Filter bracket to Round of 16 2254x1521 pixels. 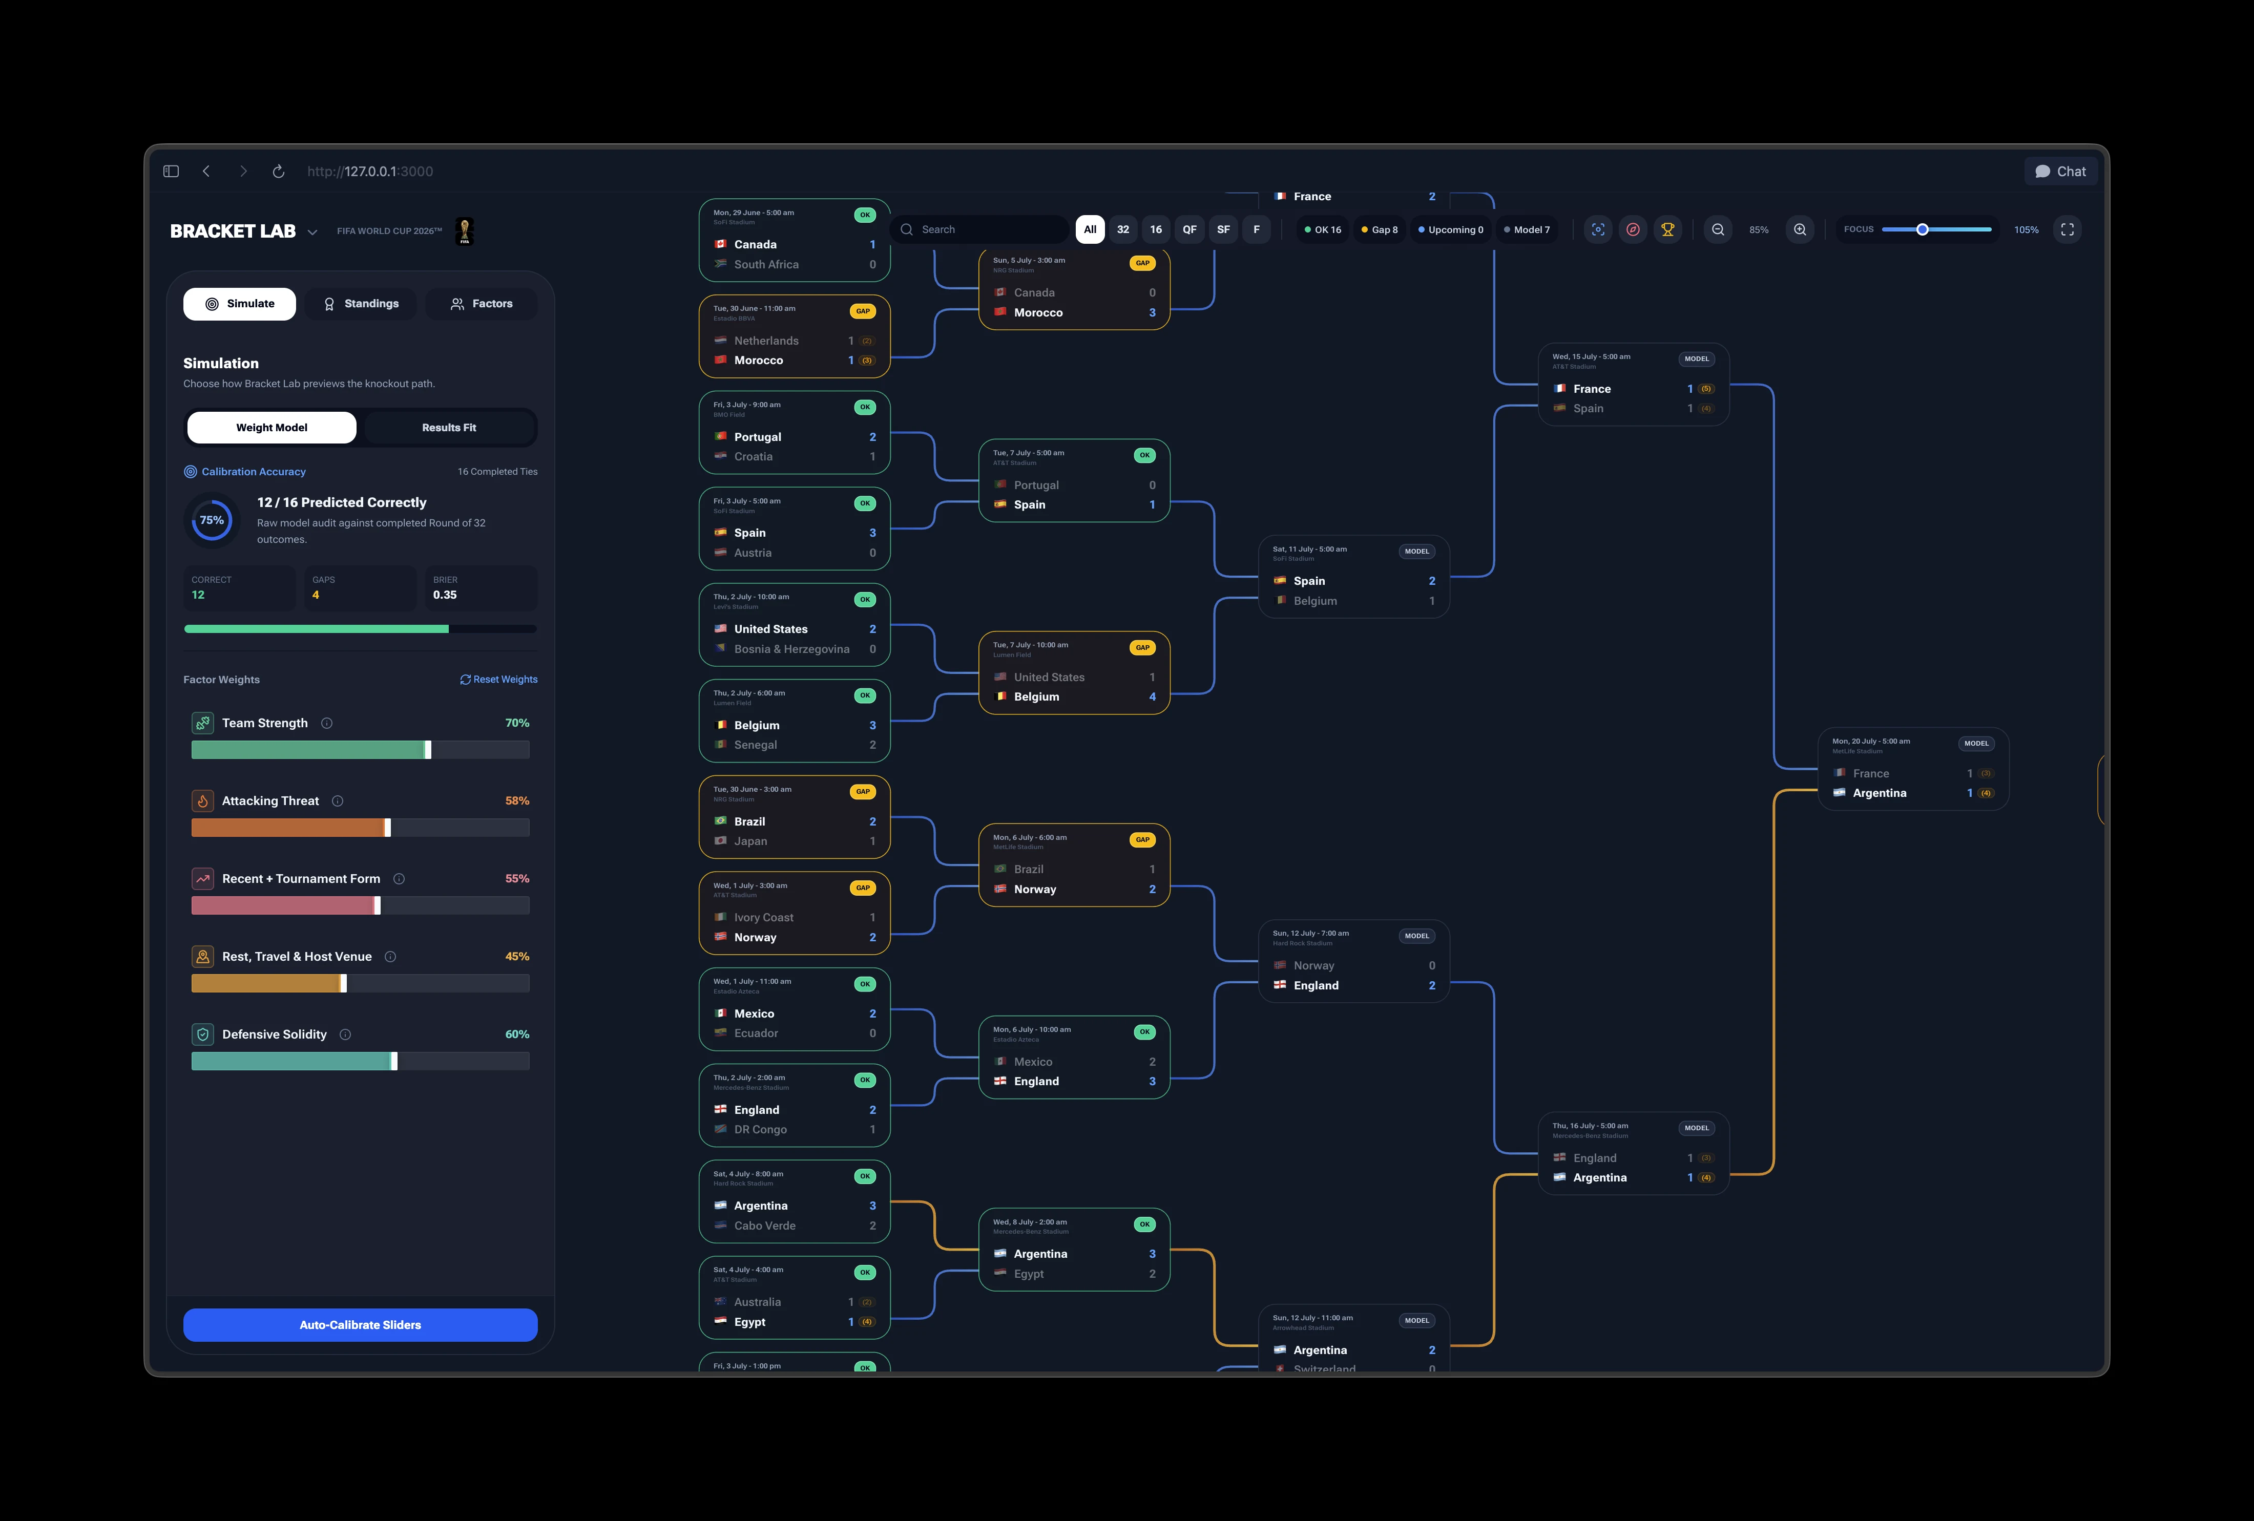coord(1156,230)
